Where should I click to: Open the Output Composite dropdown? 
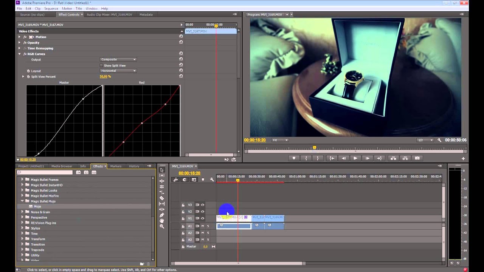[x=118, y=59]
